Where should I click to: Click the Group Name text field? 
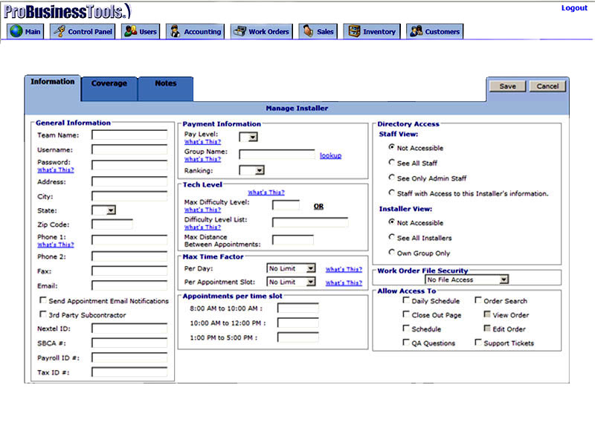click(277, 155)
